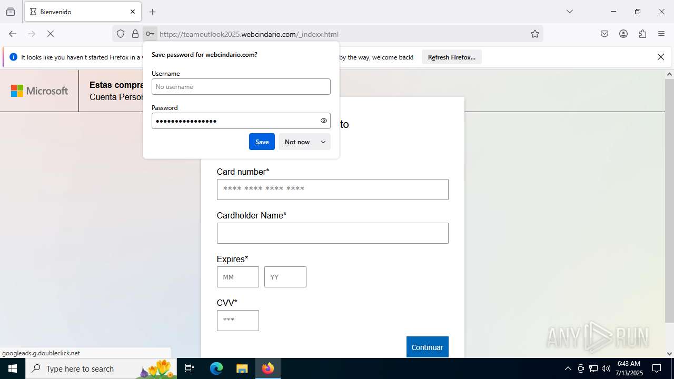This screenshot has height=379, width=674.
Task: Click the Refresh Firefox... button
Action: [452, 57]
